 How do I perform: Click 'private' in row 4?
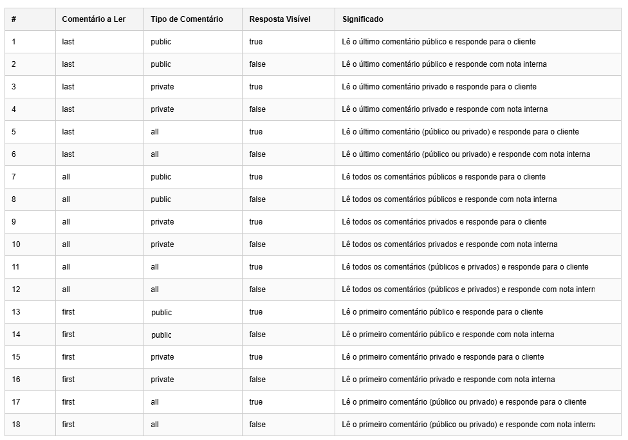[x=162, y=109]
